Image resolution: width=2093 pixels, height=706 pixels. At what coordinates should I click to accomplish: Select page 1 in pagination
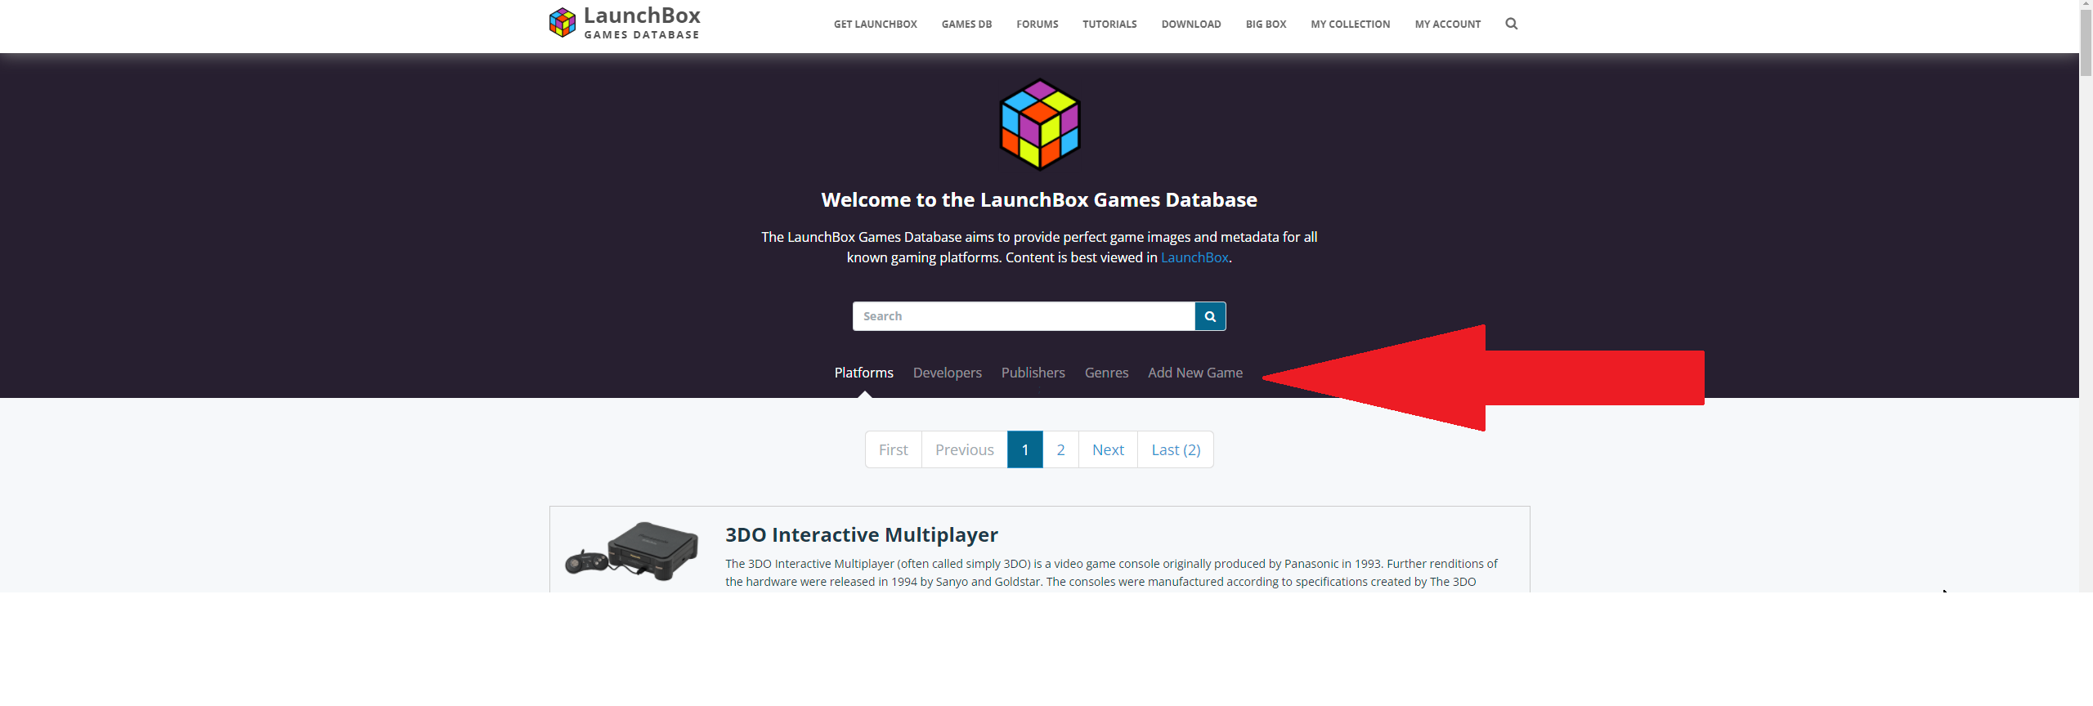pos(1025,449)
